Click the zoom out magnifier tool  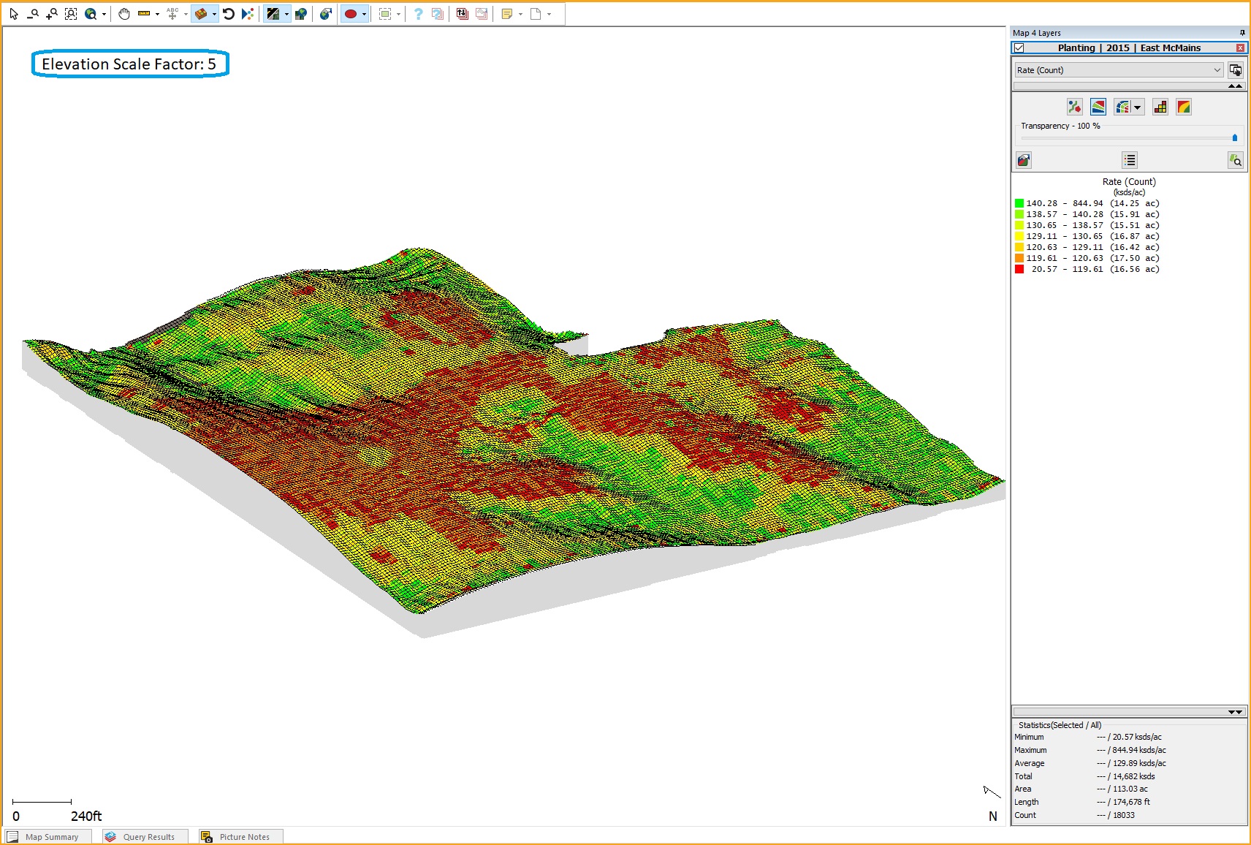pyautogui.click(x=33, y=14)
